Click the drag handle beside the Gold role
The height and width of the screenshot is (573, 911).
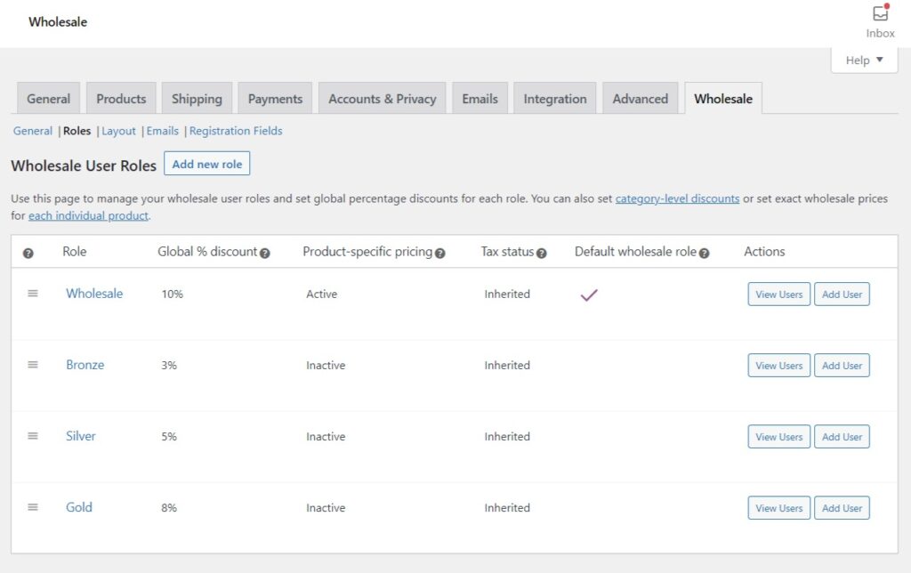click(x=33, y=507)
